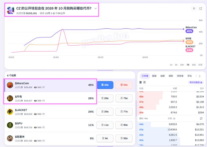Screen dimensions: 207x147
Task: Click the $JACKET coin icon
Action: (x=10, y=112)
